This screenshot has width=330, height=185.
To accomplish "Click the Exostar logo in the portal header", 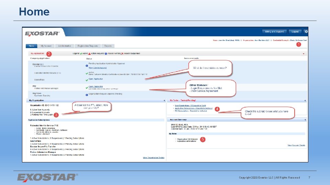I will tap(42, 34).
